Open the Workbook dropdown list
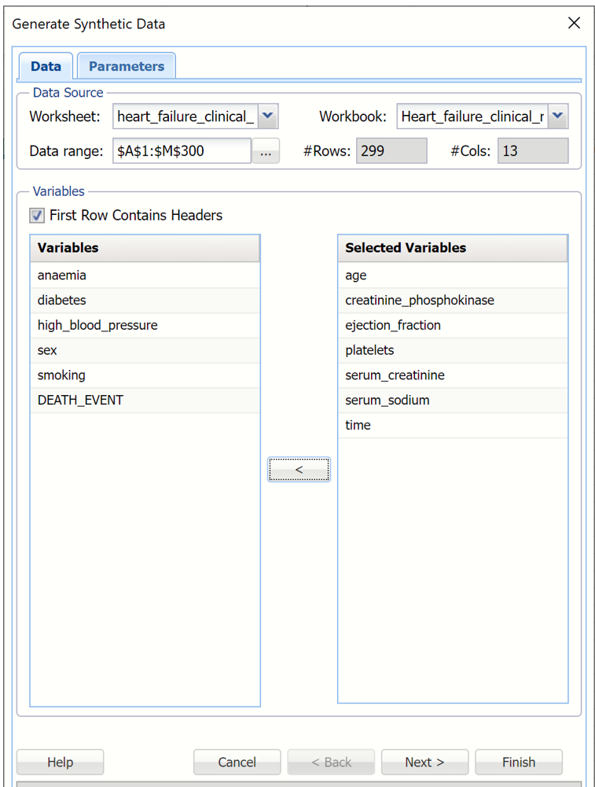595x787 pixels. coord(557,116)
